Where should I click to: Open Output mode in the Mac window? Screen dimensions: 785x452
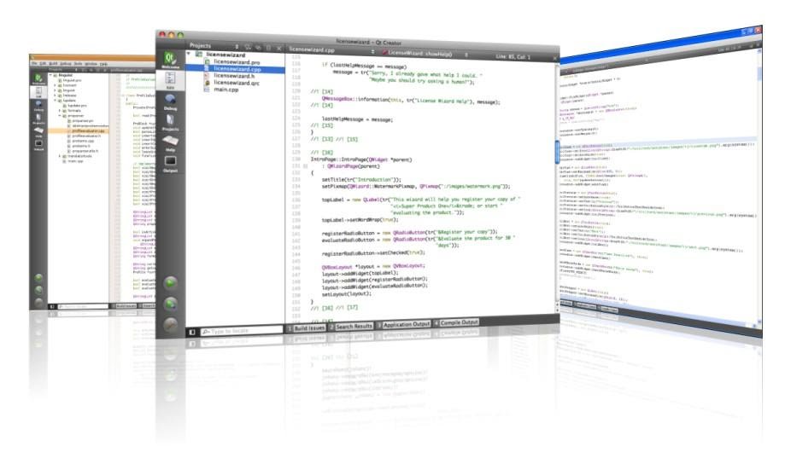pyautogui.click(x=170, y=164)
